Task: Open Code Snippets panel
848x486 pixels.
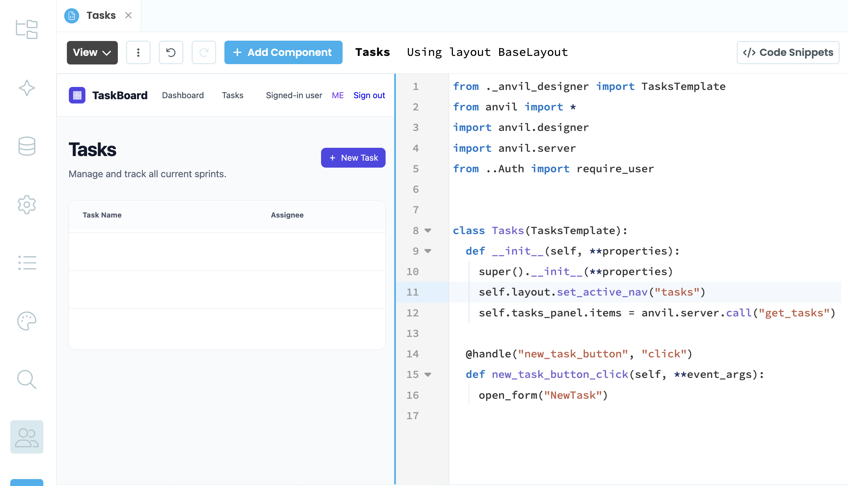Action: click(788, 53)
